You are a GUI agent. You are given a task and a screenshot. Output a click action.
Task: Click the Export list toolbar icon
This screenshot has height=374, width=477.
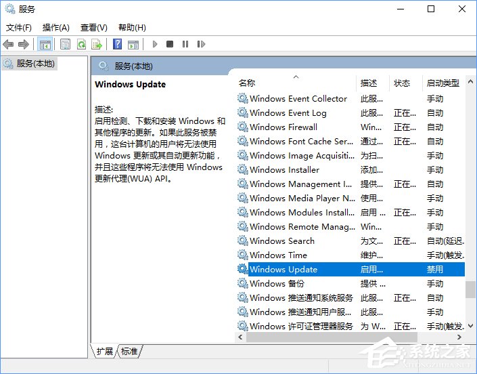[x=97, y=45]
